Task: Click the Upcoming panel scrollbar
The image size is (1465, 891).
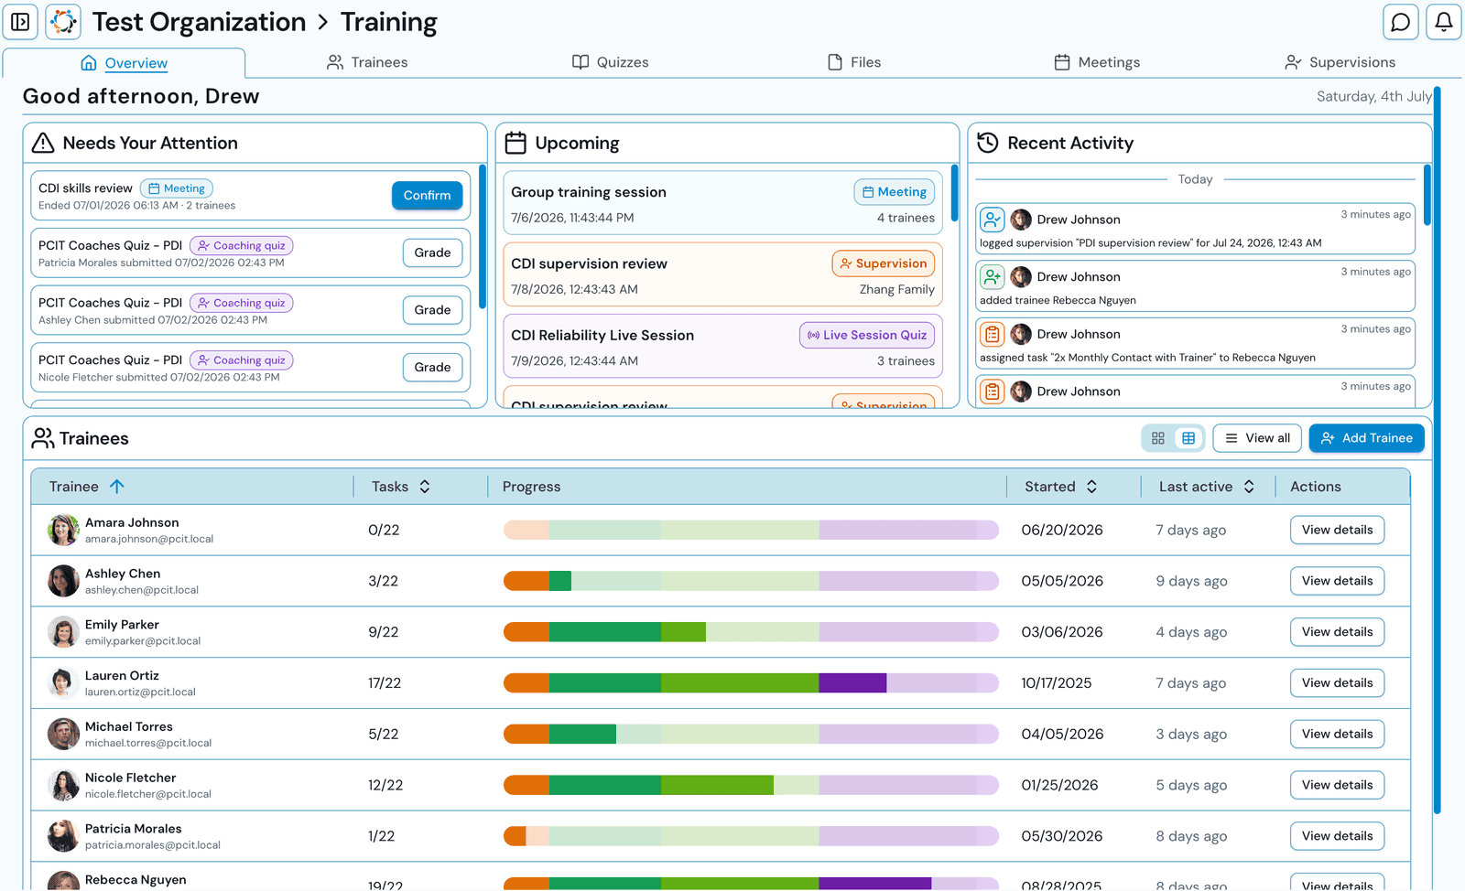Action: point(955,193)
